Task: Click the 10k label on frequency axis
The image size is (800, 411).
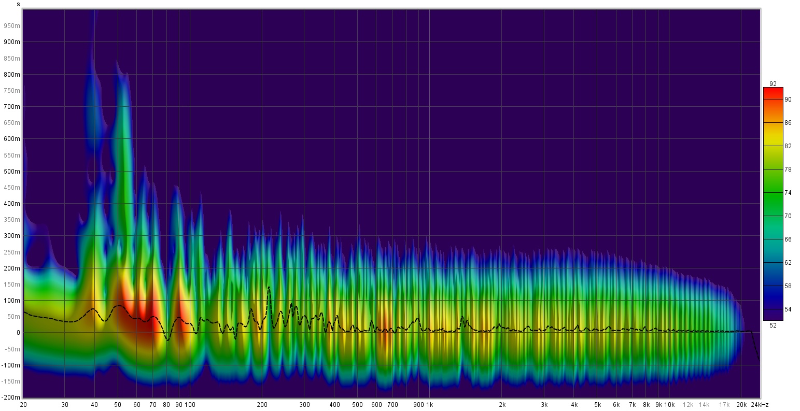Action: pyautogui.click(x=669, y=404)
